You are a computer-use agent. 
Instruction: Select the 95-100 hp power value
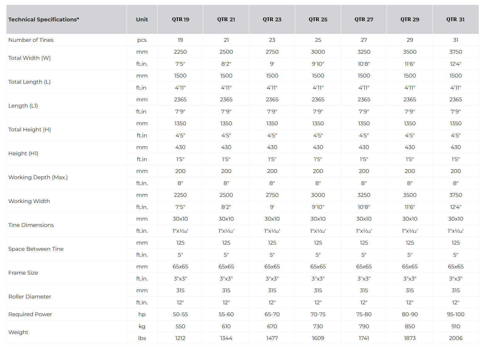(x=455, y=314)
